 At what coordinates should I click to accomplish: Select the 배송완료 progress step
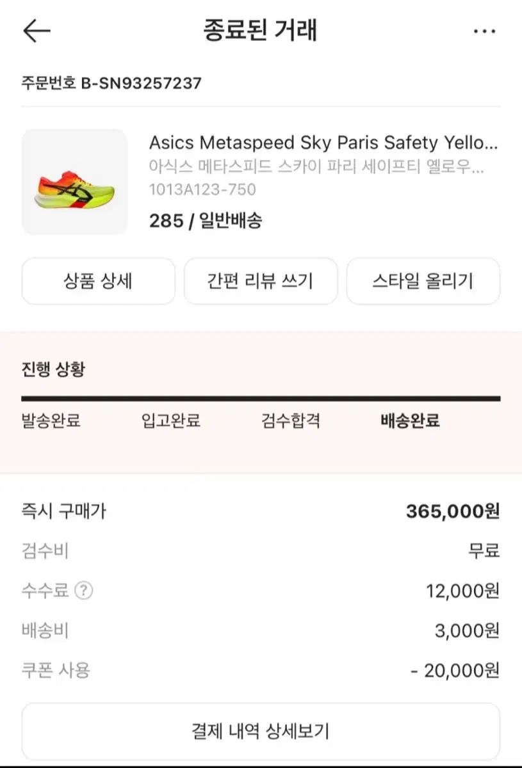[411, 421]
